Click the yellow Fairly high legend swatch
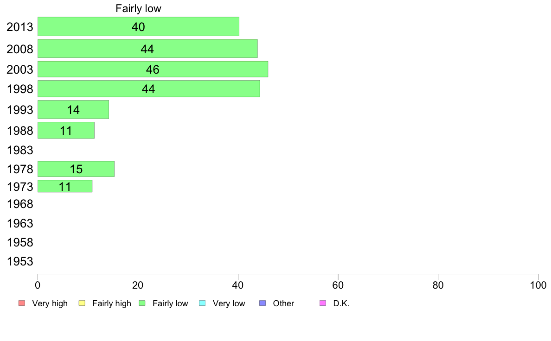 (82, 303)
